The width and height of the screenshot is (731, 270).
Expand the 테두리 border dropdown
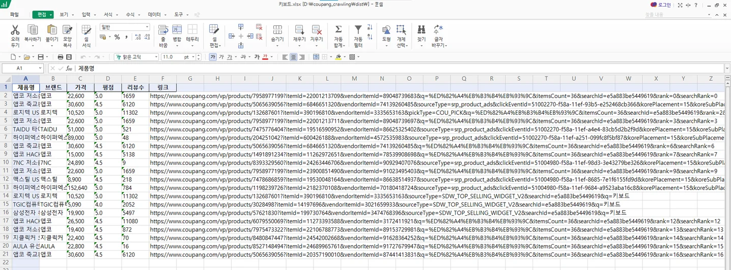point(192,46)
